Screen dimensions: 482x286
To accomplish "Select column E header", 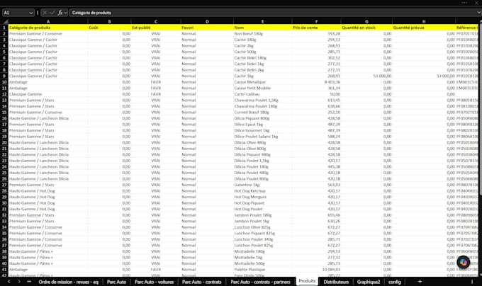I will coord(262,21).
